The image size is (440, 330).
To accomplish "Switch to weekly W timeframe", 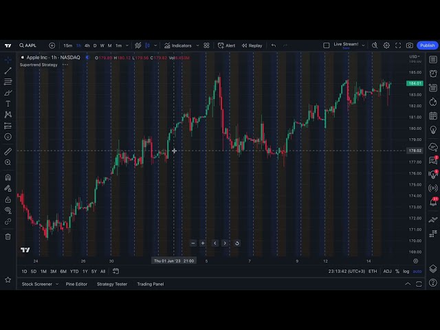I will [x=102, y=45].
